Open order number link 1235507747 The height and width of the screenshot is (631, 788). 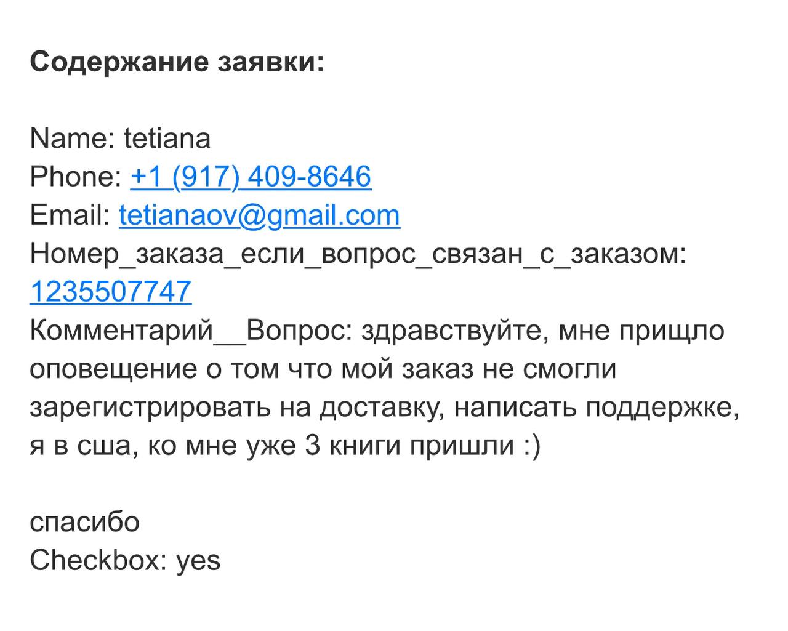tap(111, 291)
